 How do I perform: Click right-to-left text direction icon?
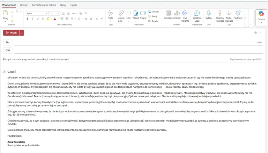click(91, 18)
